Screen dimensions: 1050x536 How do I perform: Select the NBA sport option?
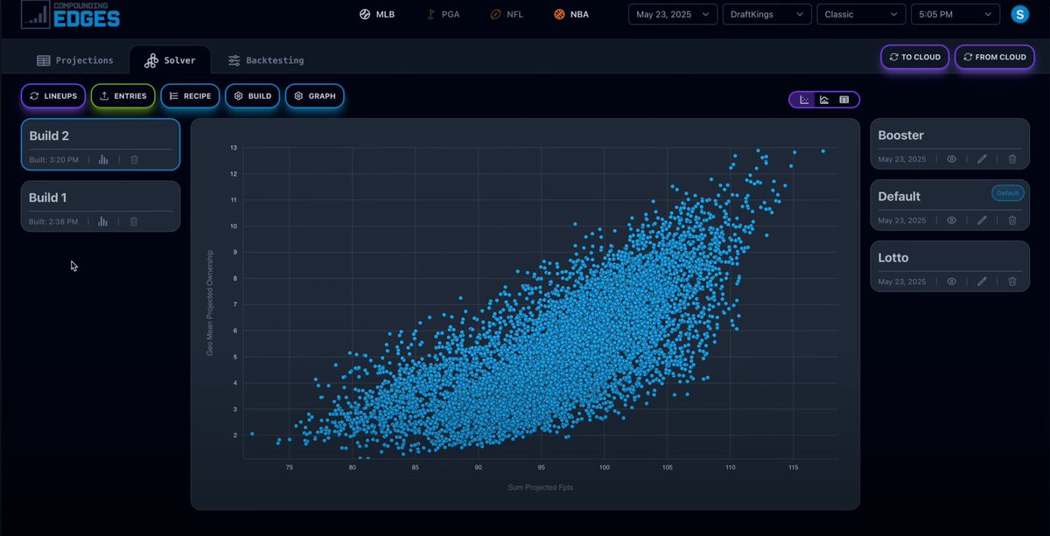(570, 14)
